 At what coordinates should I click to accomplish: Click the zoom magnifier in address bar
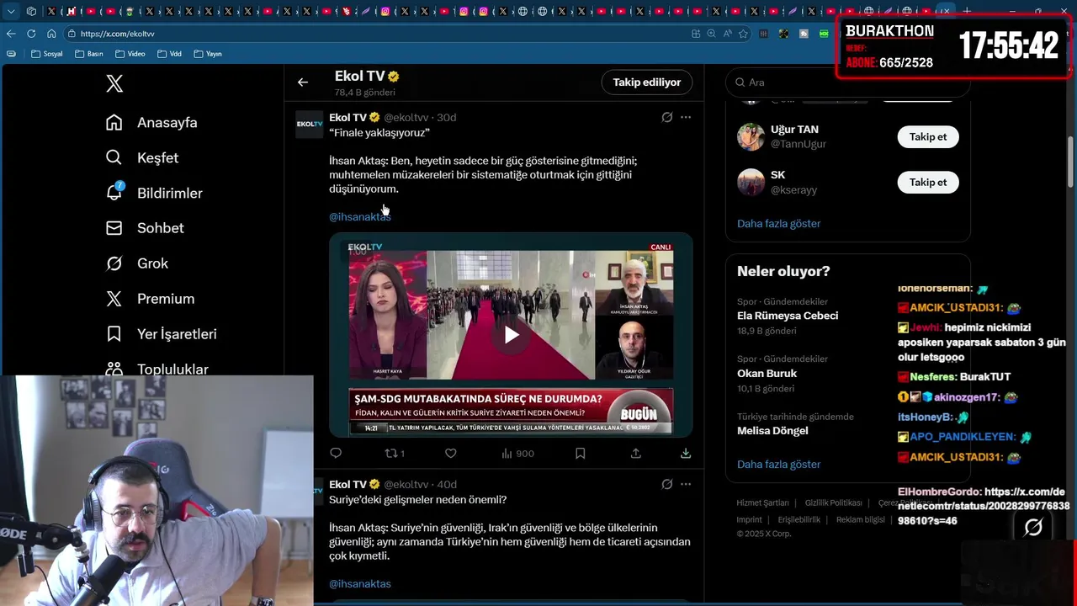[x=711, y=34]
